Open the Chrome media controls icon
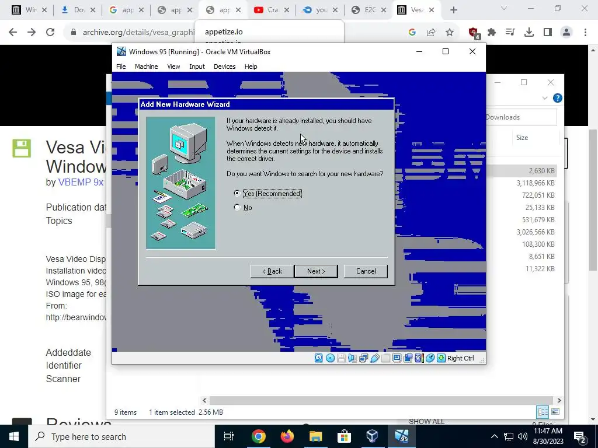The height and width of the screenshot is (448, 598). click(510, 33)
